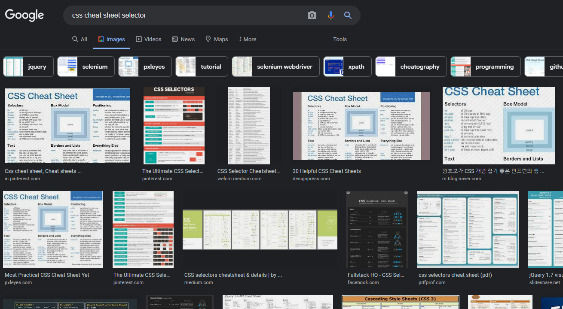Filter images by jquery chip

[x=28, y=67]
